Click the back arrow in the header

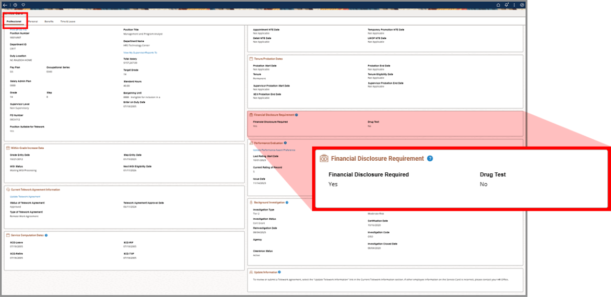[x=5, y=5]
